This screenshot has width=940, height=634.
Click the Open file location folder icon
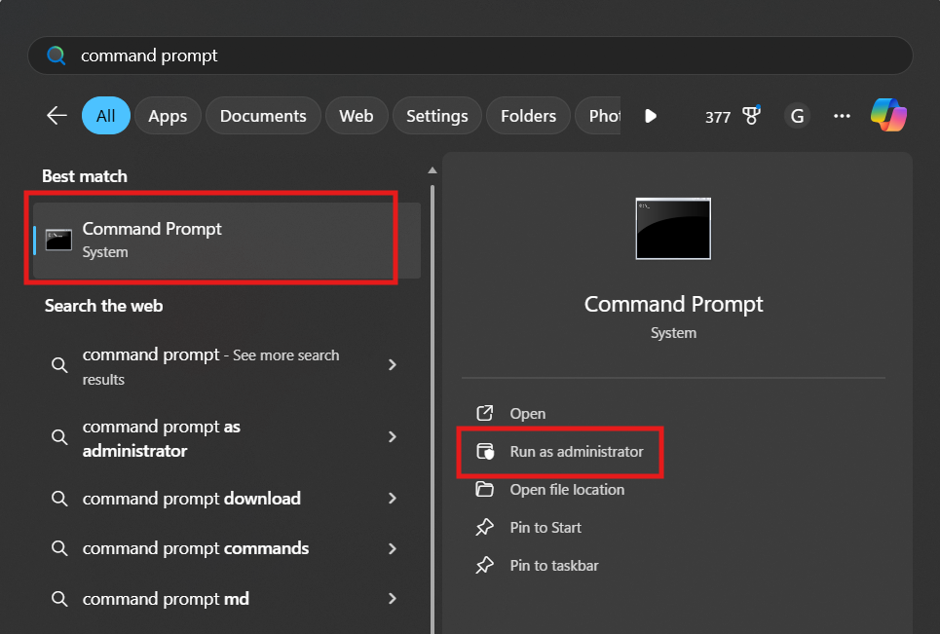[x=484, y=489]
